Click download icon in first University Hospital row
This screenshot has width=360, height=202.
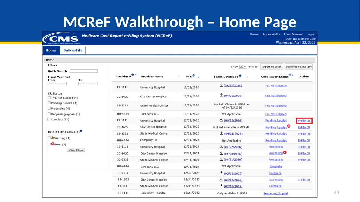tap(221, 85)
